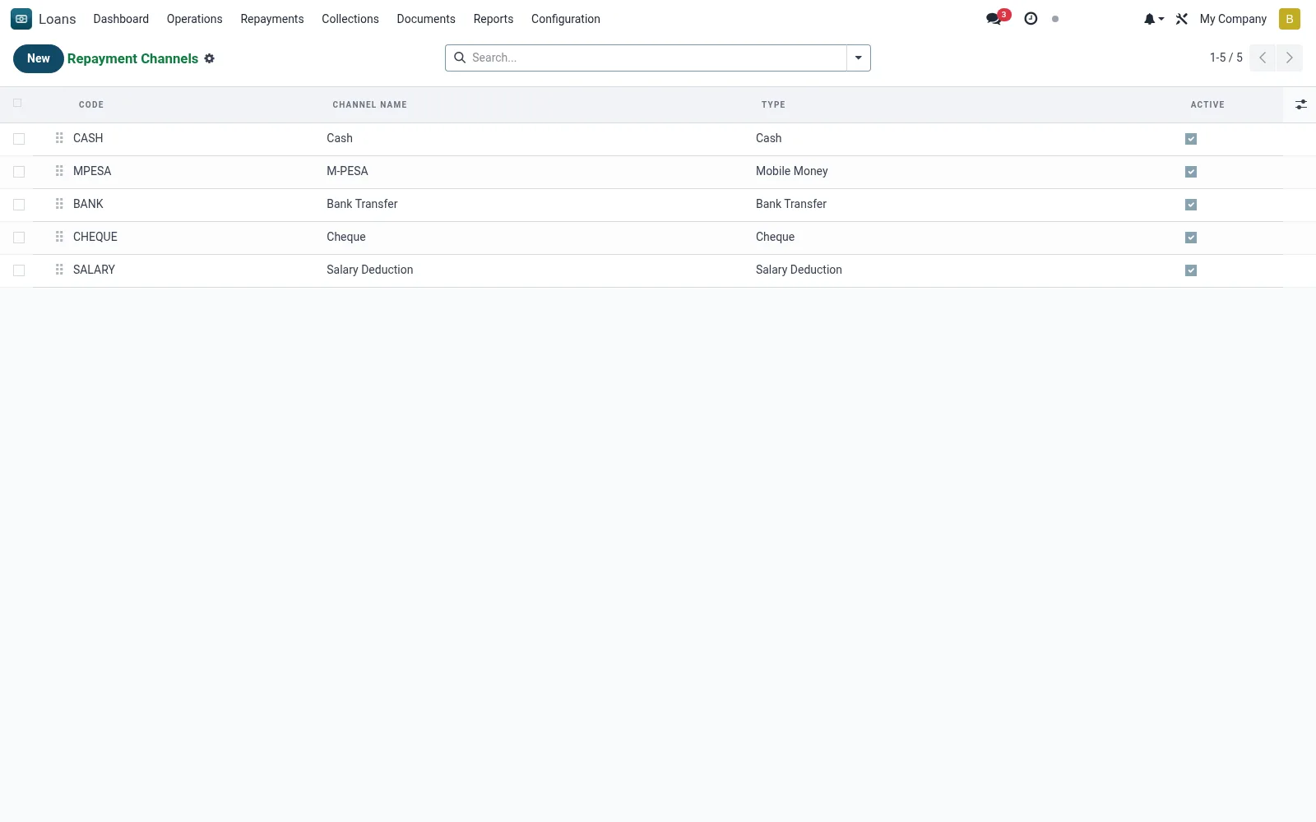
Task: Toggle Active checkbox for M-PESA channel
Action: click(1191, 172)
